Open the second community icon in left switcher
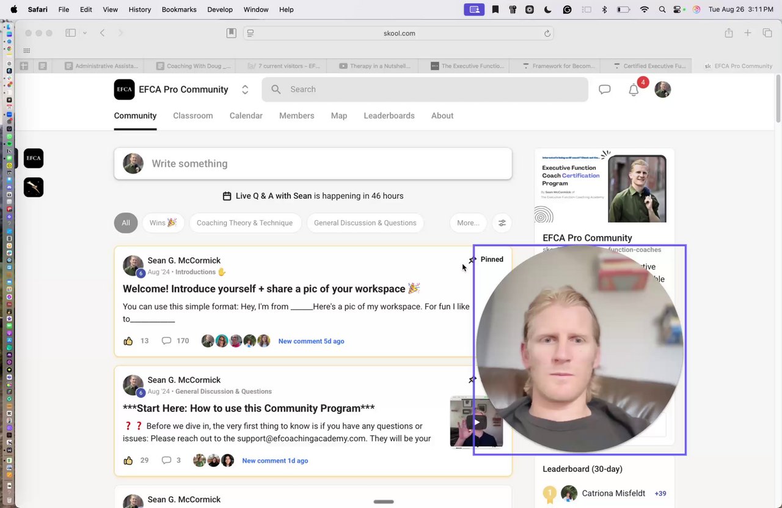782x508 pixels. [34, 187]
